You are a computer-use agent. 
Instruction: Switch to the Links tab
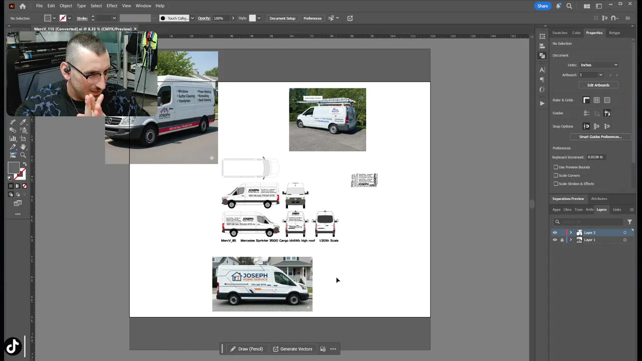[x=617, y=210]
